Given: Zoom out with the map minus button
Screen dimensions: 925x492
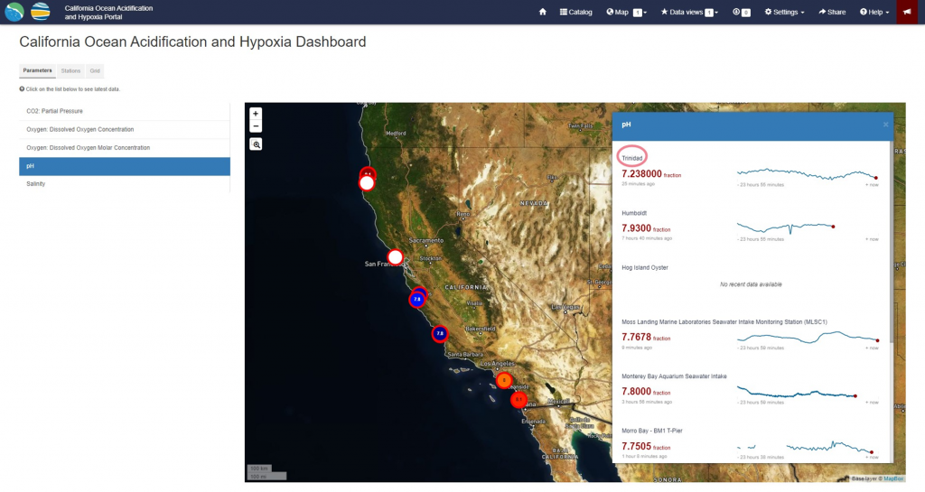Looking at the screenshot, I should (256, 126).
